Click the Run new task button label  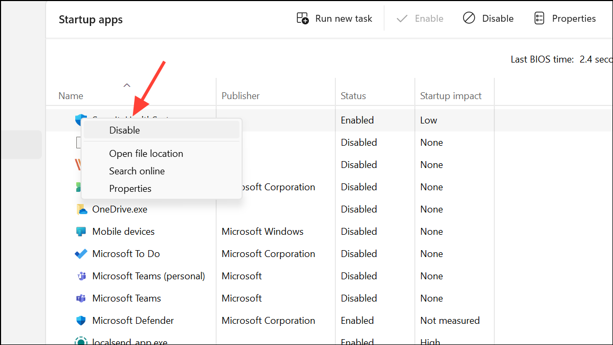344,19
